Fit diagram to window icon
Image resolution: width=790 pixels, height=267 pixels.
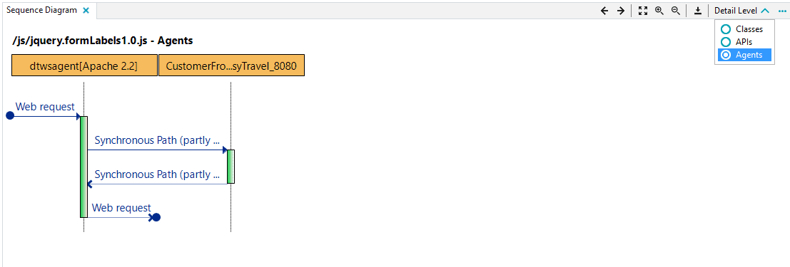(642, 11)
